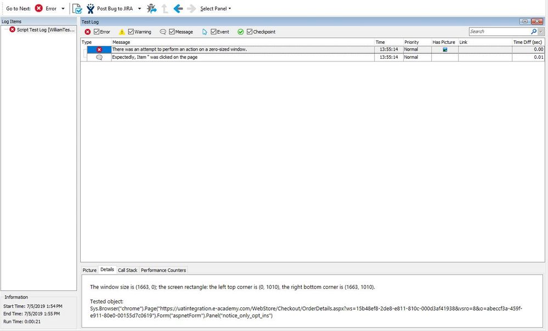Click the yellow Warning triangle filter icon
Screen dimensions: 548x331
(x=122, y=32)
